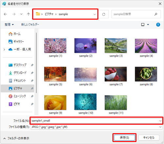Click the Paint app icon in title bar
Viewport: 164px width, 144px height.
[4, 4]
